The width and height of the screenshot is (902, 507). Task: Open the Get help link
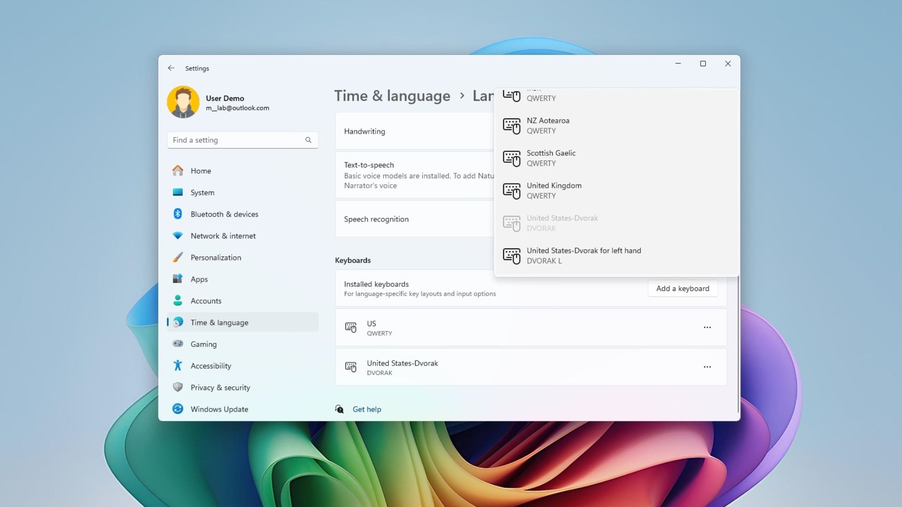[367, 409]
